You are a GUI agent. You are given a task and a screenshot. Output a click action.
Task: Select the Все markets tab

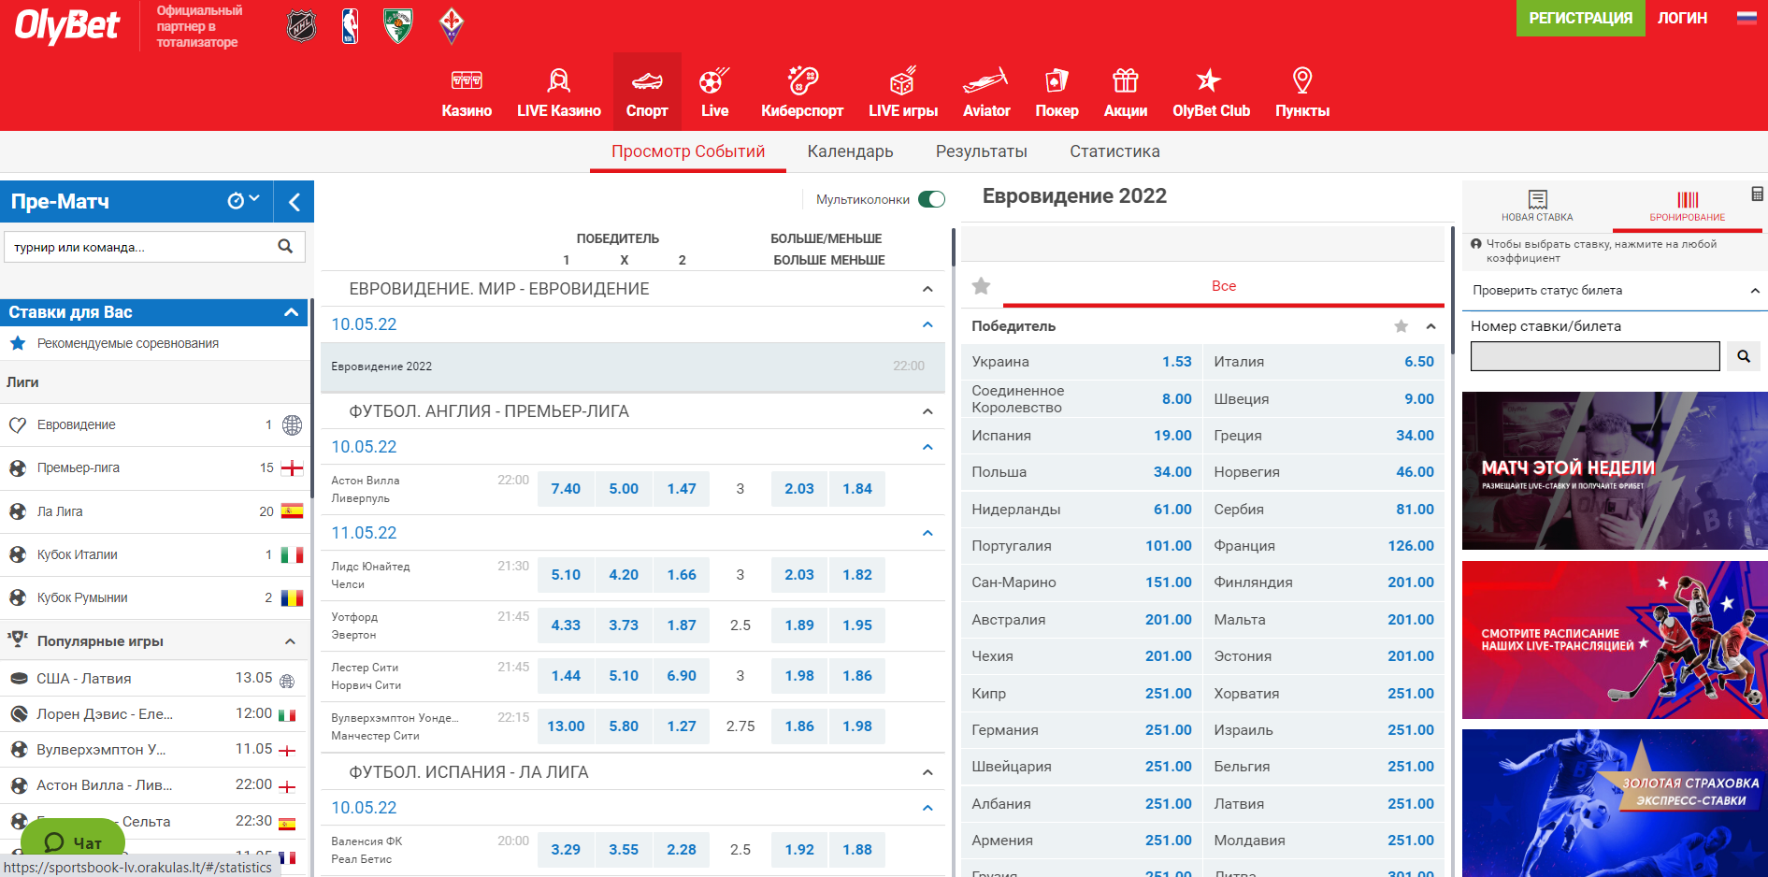tap(1223, 286)
